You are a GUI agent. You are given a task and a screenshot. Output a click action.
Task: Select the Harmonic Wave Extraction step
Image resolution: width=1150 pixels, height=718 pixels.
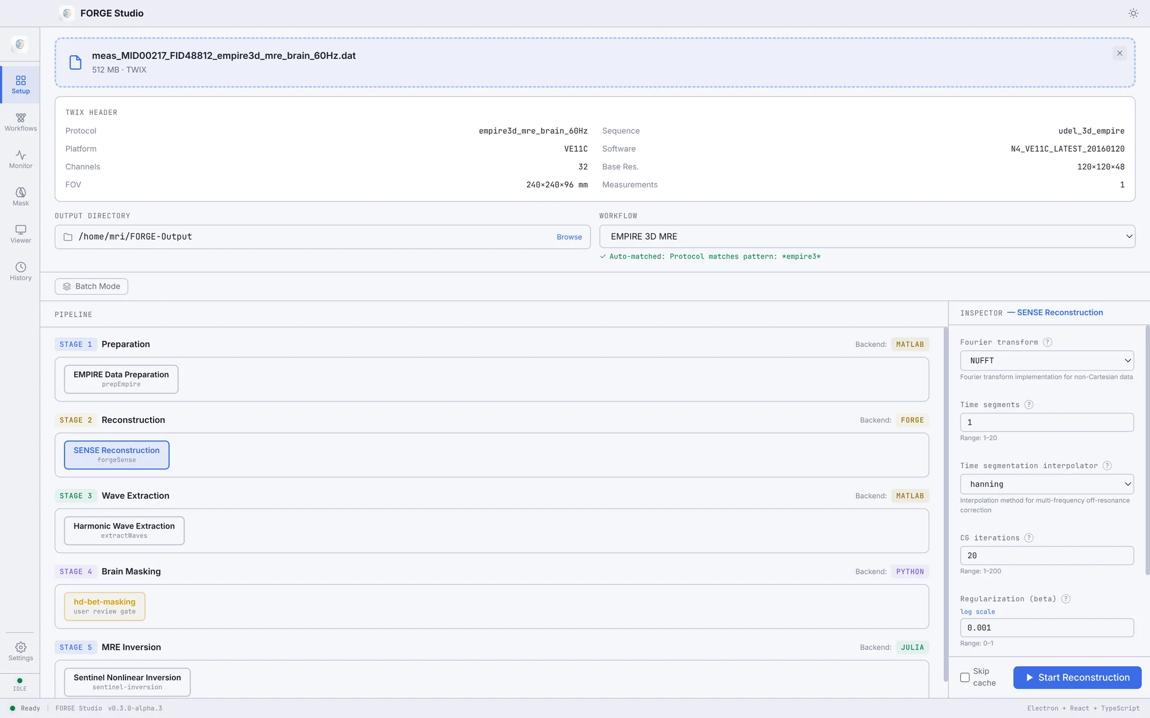[124, 531]
